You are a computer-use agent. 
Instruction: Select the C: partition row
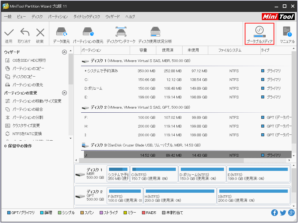187,80
